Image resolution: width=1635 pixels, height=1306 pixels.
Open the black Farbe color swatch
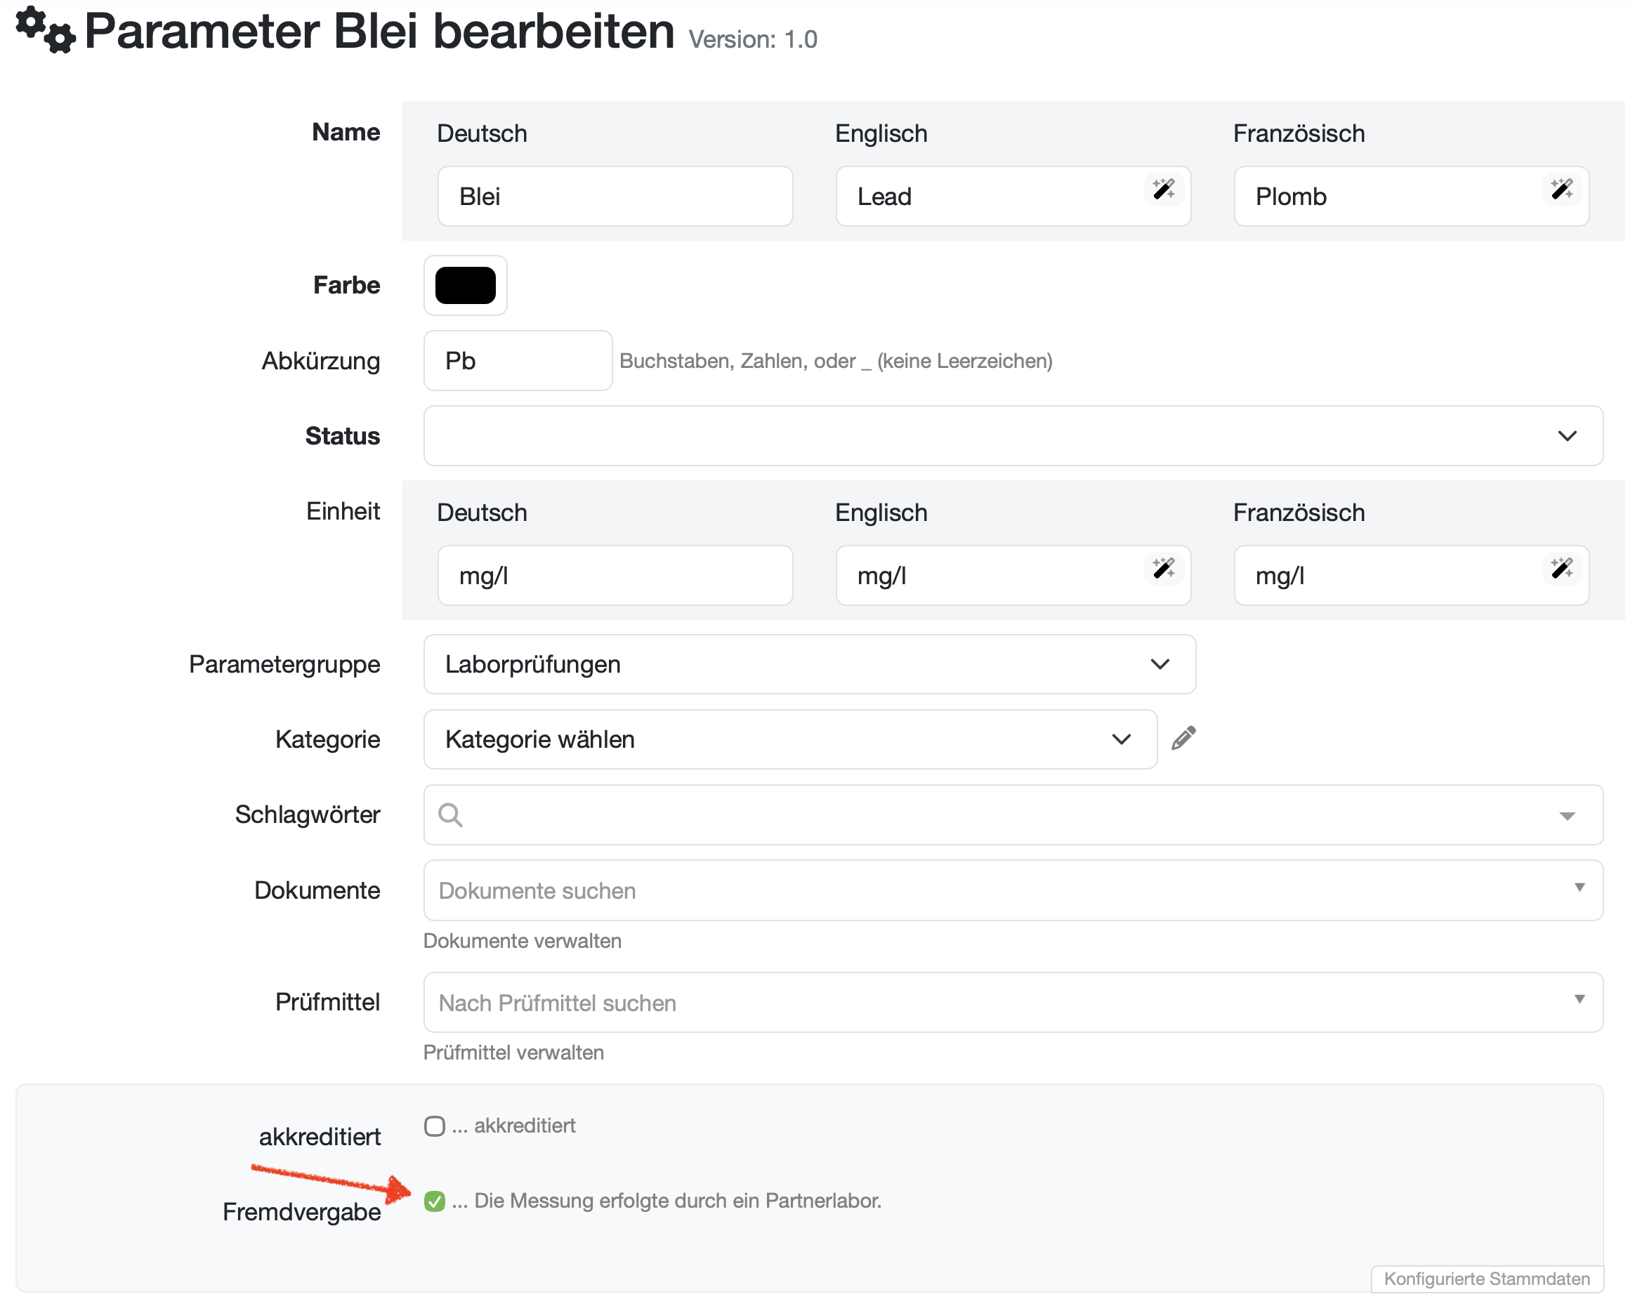[465, 285]
